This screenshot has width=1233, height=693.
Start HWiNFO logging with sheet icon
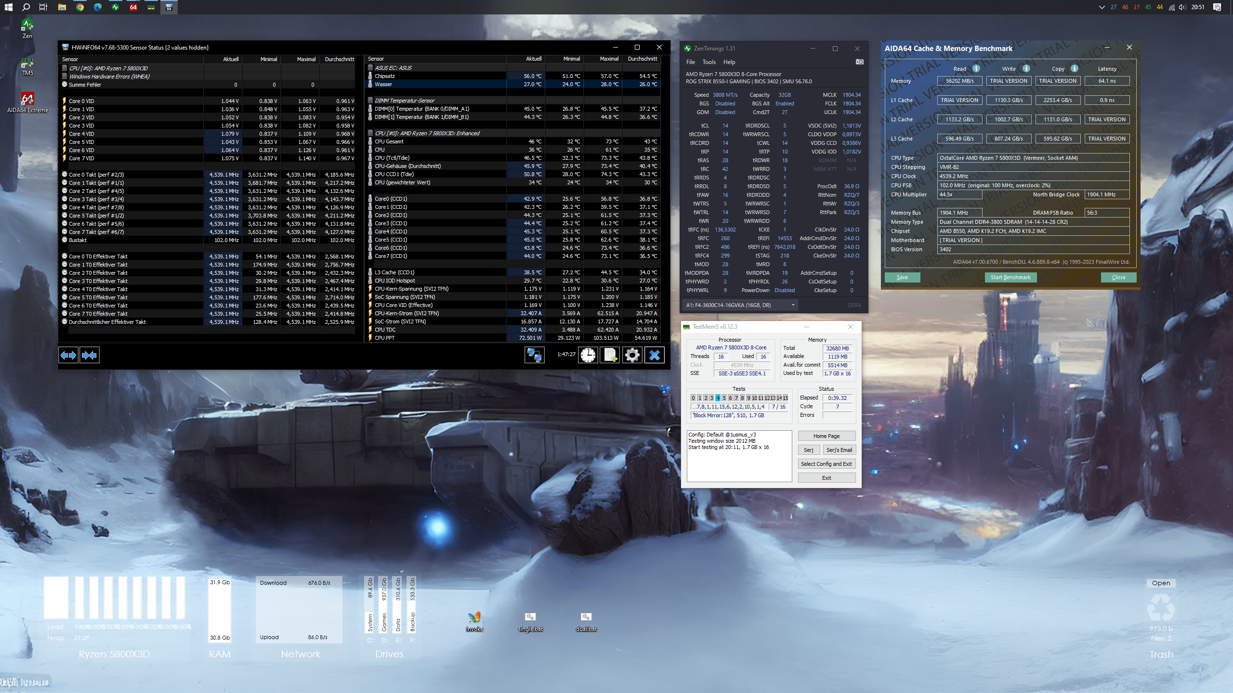click(610, 355)
